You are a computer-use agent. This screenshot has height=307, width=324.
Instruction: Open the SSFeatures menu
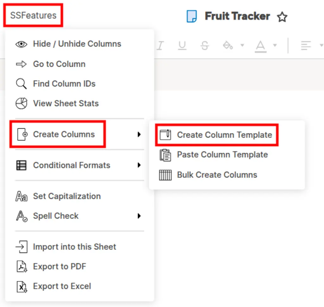click(x=33, y=15)
